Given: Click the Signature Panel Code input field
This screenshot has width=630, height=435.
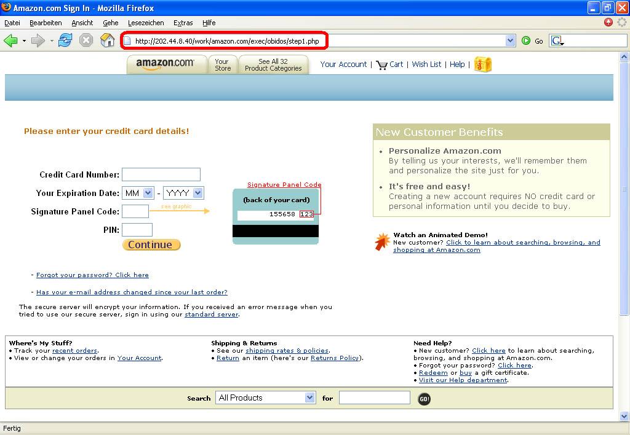Looking at the screenshot, I should coord(135,211).
